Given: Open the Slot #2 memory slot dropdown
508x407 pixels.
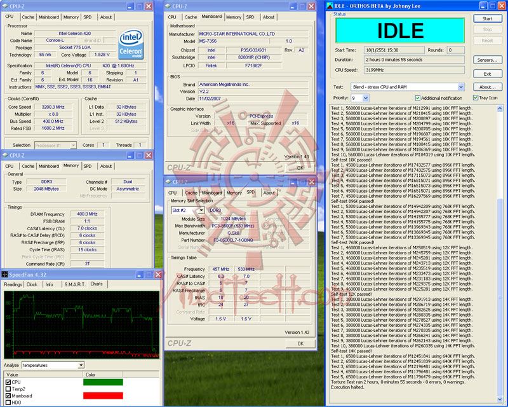Looking at the screenshot, I should (201, 210).
